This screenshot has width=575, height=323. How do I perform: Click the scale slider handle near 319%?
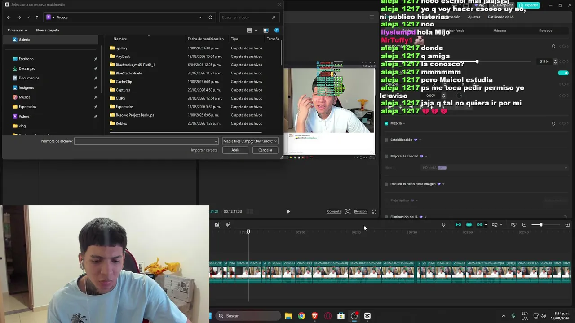[477, 61]
